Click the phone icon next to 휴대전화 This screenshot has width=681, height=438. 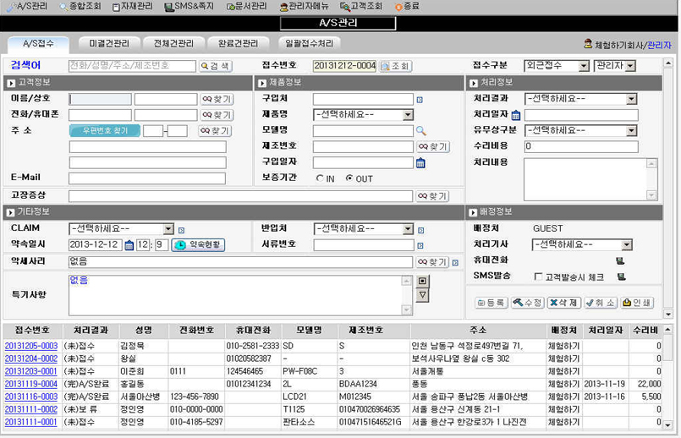pos(620,260)
